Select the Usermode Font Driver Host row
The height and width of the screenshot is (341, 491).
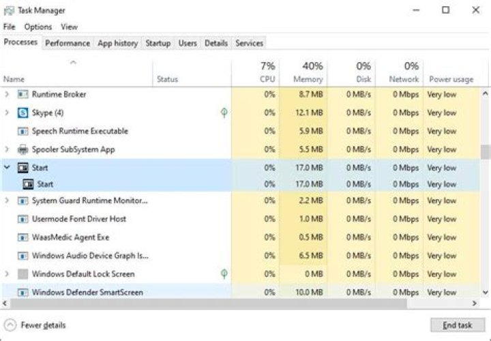(79, 219)
